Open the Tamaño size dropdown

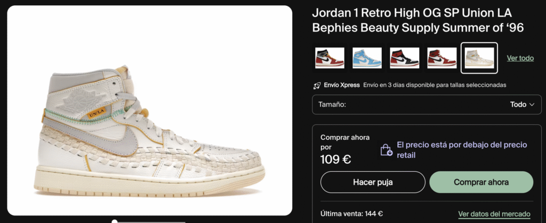(x=427, y=105)
